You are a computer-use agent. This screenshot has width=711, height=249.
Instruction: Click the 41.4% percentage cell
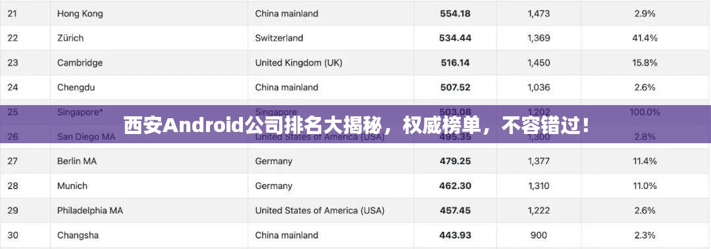(645, 38)
